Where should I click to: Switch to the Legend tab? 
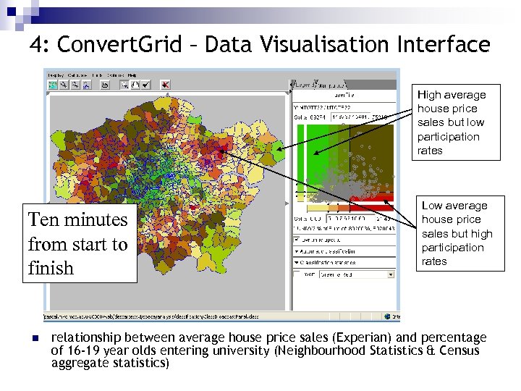pyautogui.click(x=303, y=85)
